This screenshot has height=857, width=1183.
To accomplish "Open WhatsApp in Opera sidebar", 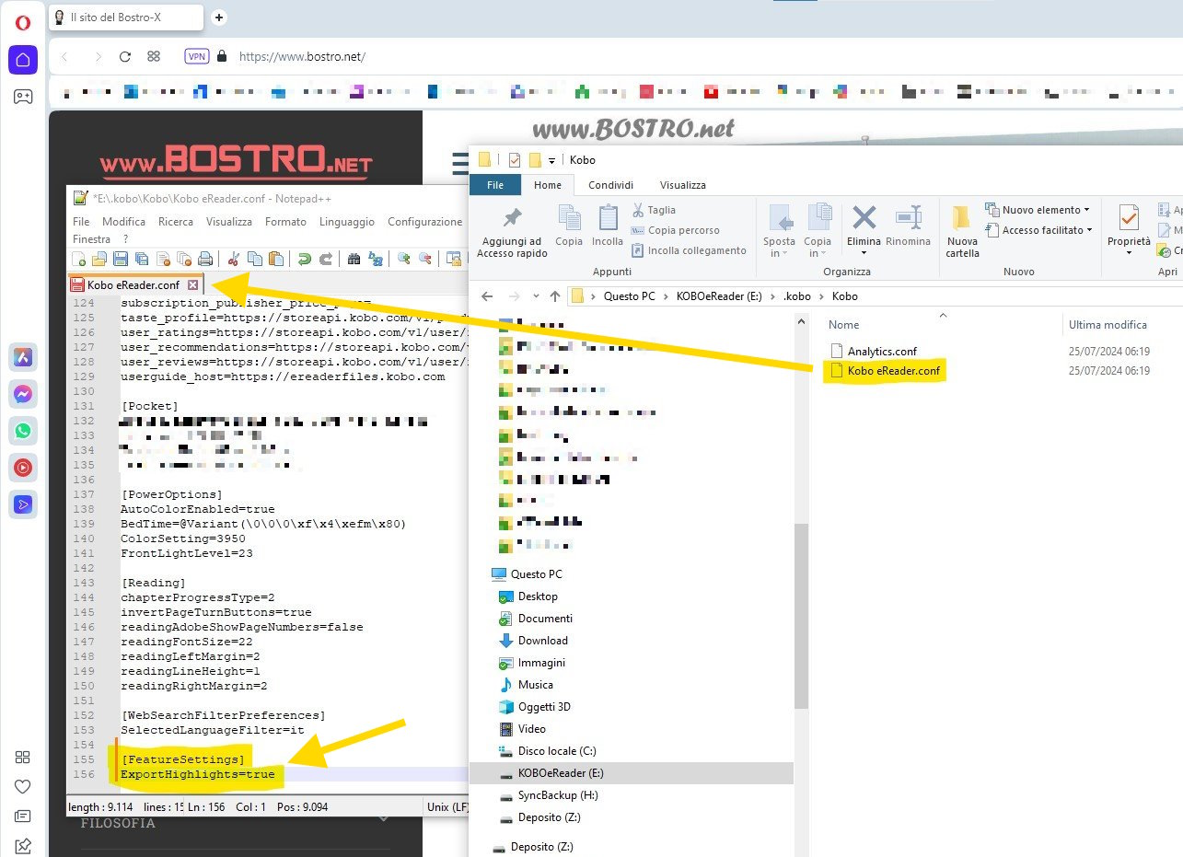I will coord(23,431).
